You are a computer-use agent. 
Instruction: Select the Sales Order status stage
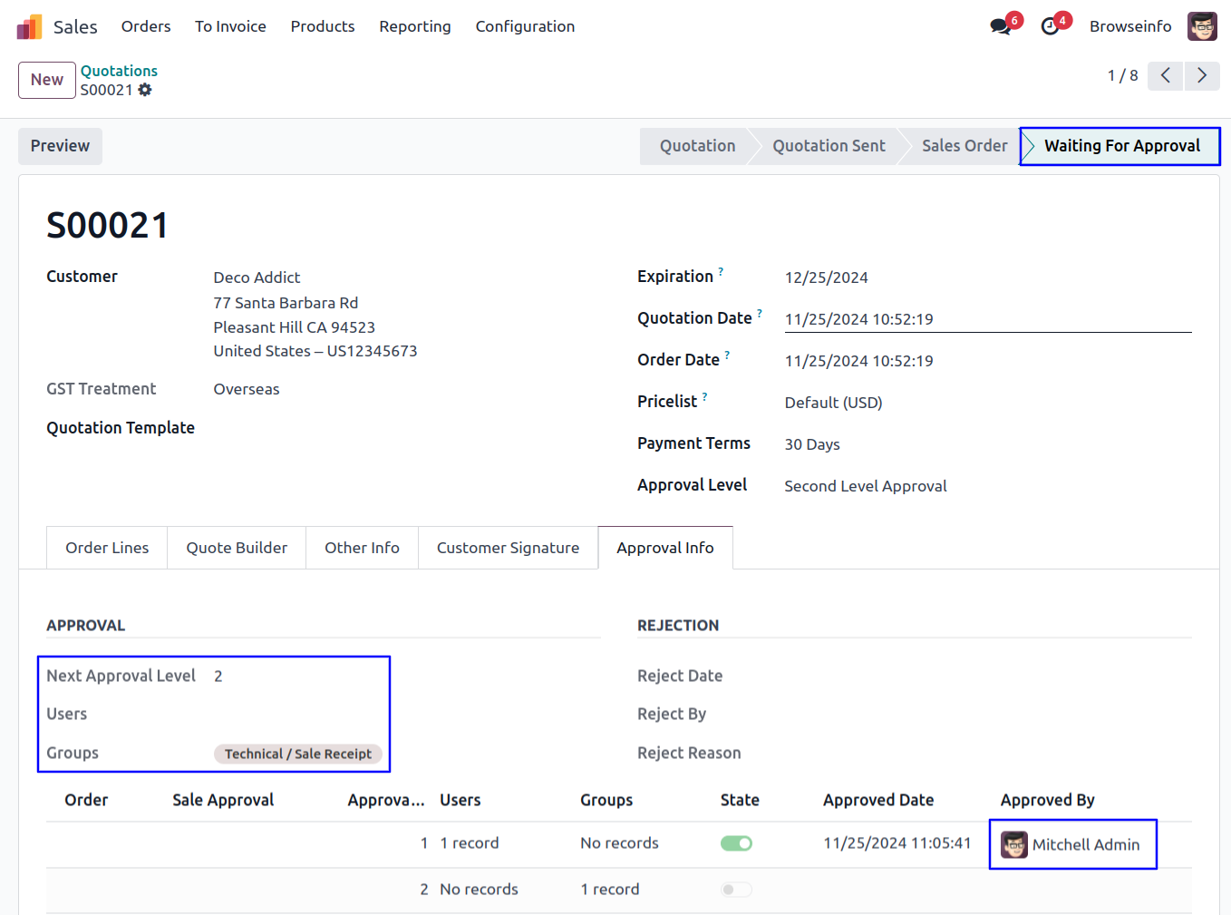point(964,146)
